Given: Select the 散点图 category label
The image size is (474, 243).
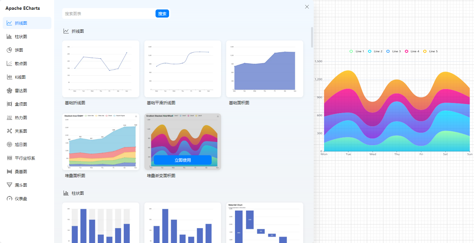Looking at the screenshot, I should point(21,63).
